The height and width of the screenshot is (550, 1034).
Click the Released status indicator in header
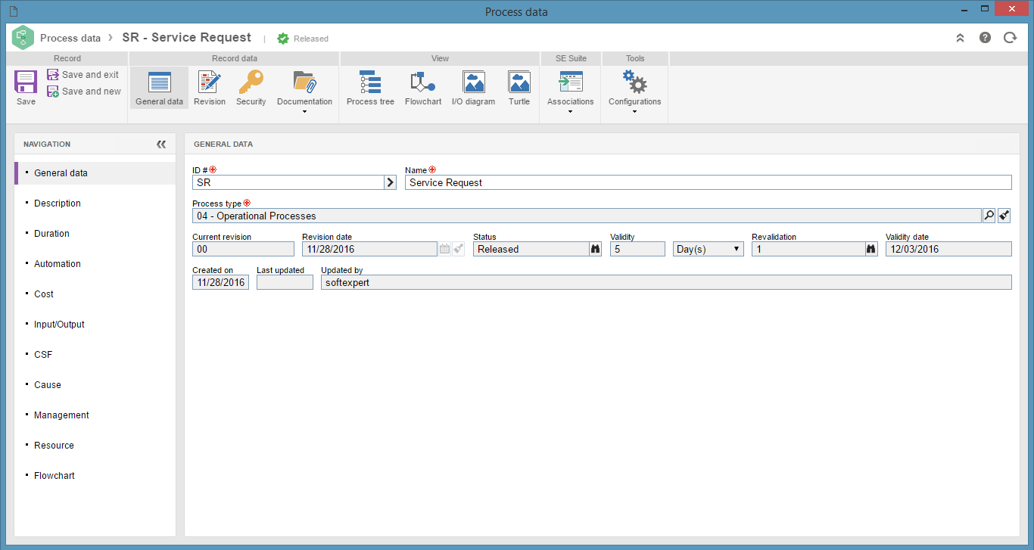pyautogui.click(x=303, y=39)
